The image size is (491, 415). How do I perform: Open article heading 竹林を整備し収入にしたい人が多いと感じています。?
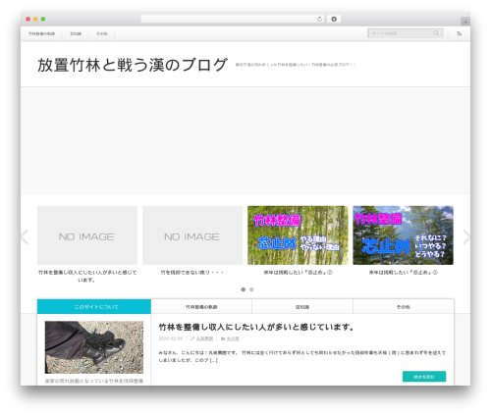pos(256,327)
